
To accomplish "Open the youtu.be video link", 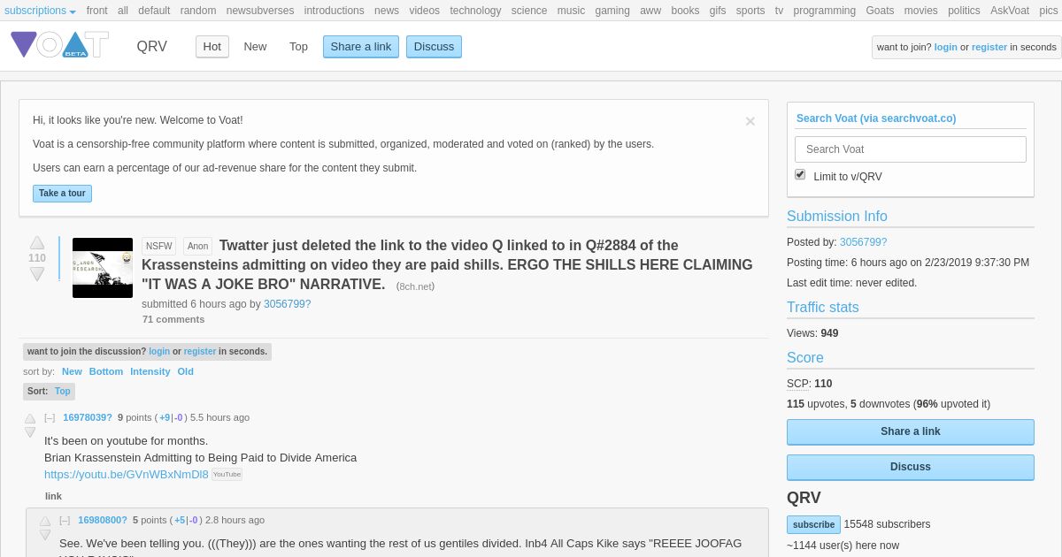I will click(x=127, y=474).
